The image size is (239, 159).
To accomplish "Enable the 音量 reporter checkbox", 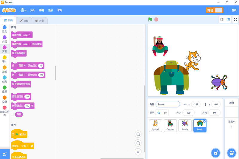I will coord(13,115).
